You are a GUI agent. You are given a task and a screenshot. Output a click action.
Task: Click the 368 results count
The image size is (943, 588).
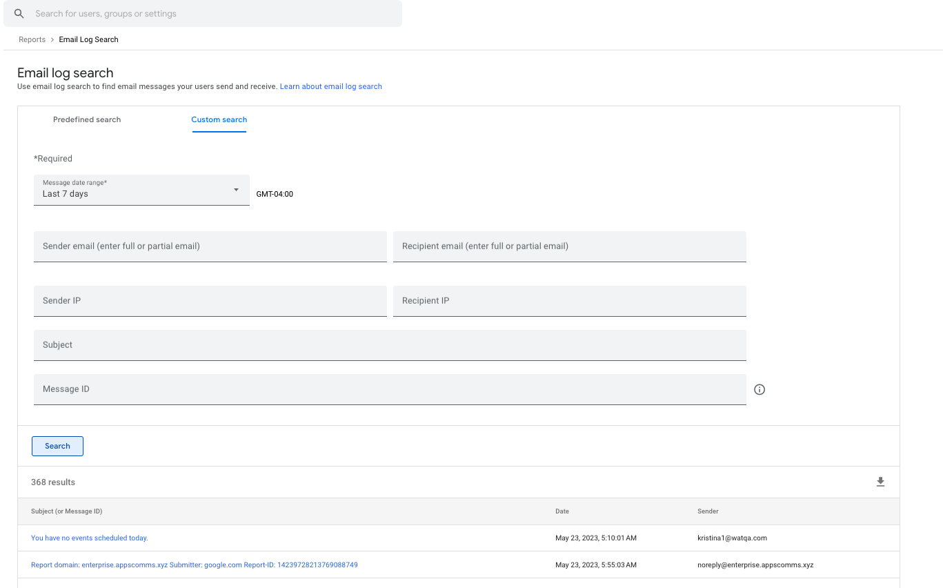coord(53,482)
